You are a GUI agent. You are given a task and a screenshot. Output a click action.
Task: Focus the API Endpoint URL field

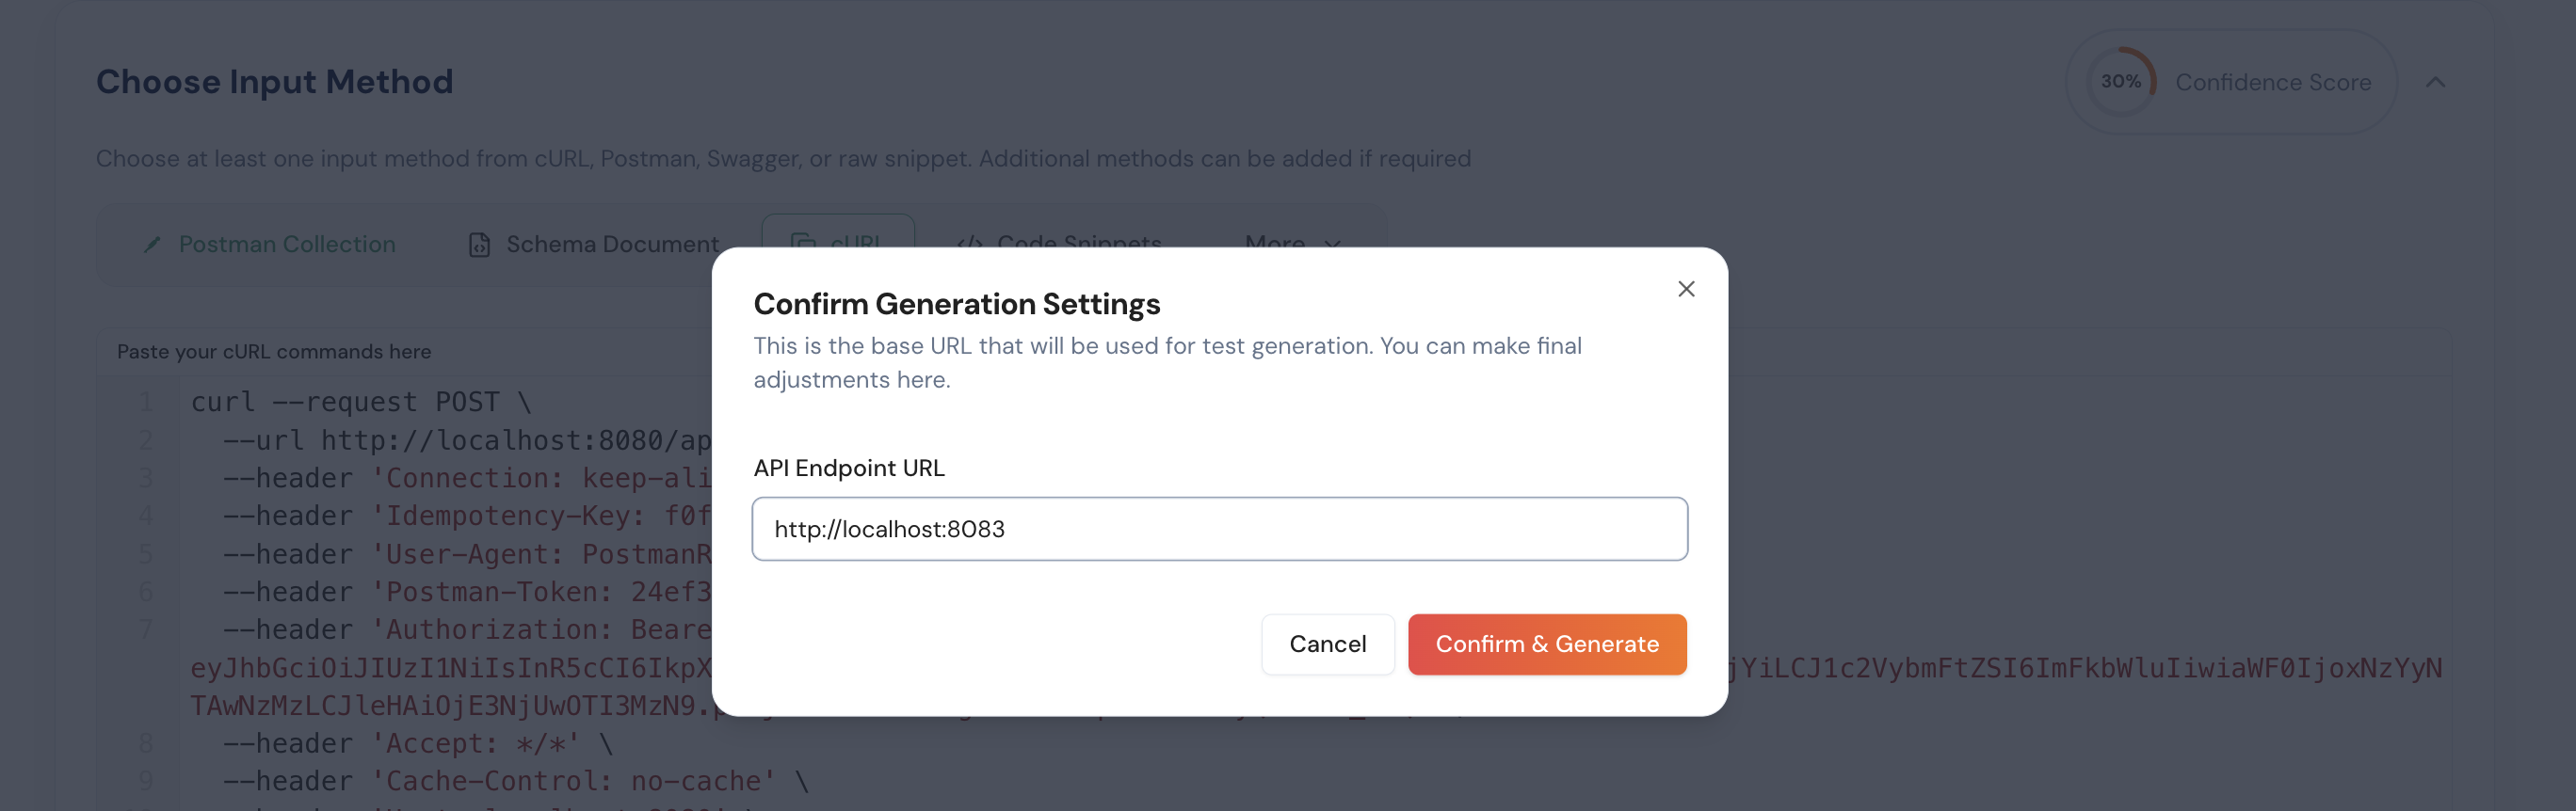click(x=1219, y=530)
